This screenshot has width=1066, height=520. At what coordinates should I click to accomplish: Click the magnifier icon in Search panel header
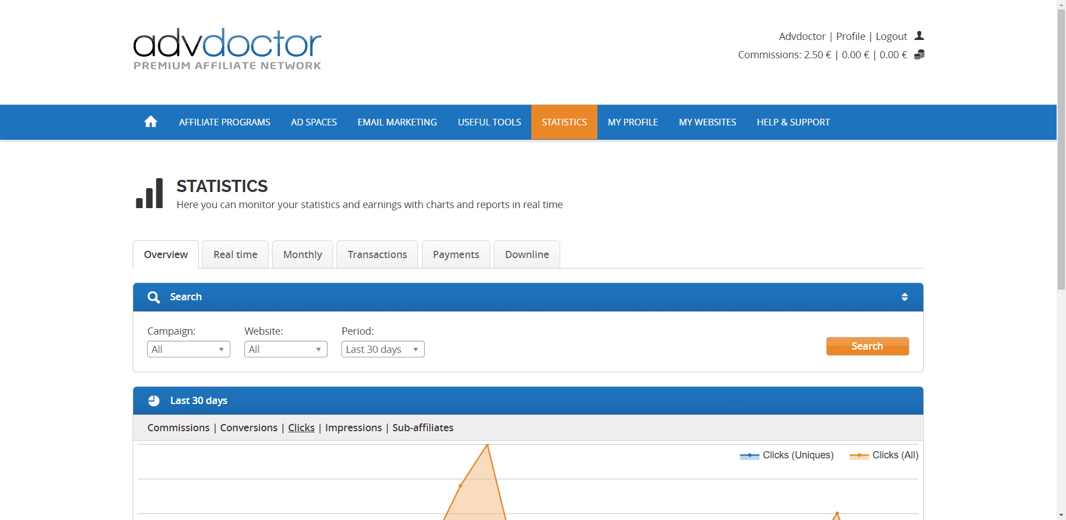(x=154, y=297)
